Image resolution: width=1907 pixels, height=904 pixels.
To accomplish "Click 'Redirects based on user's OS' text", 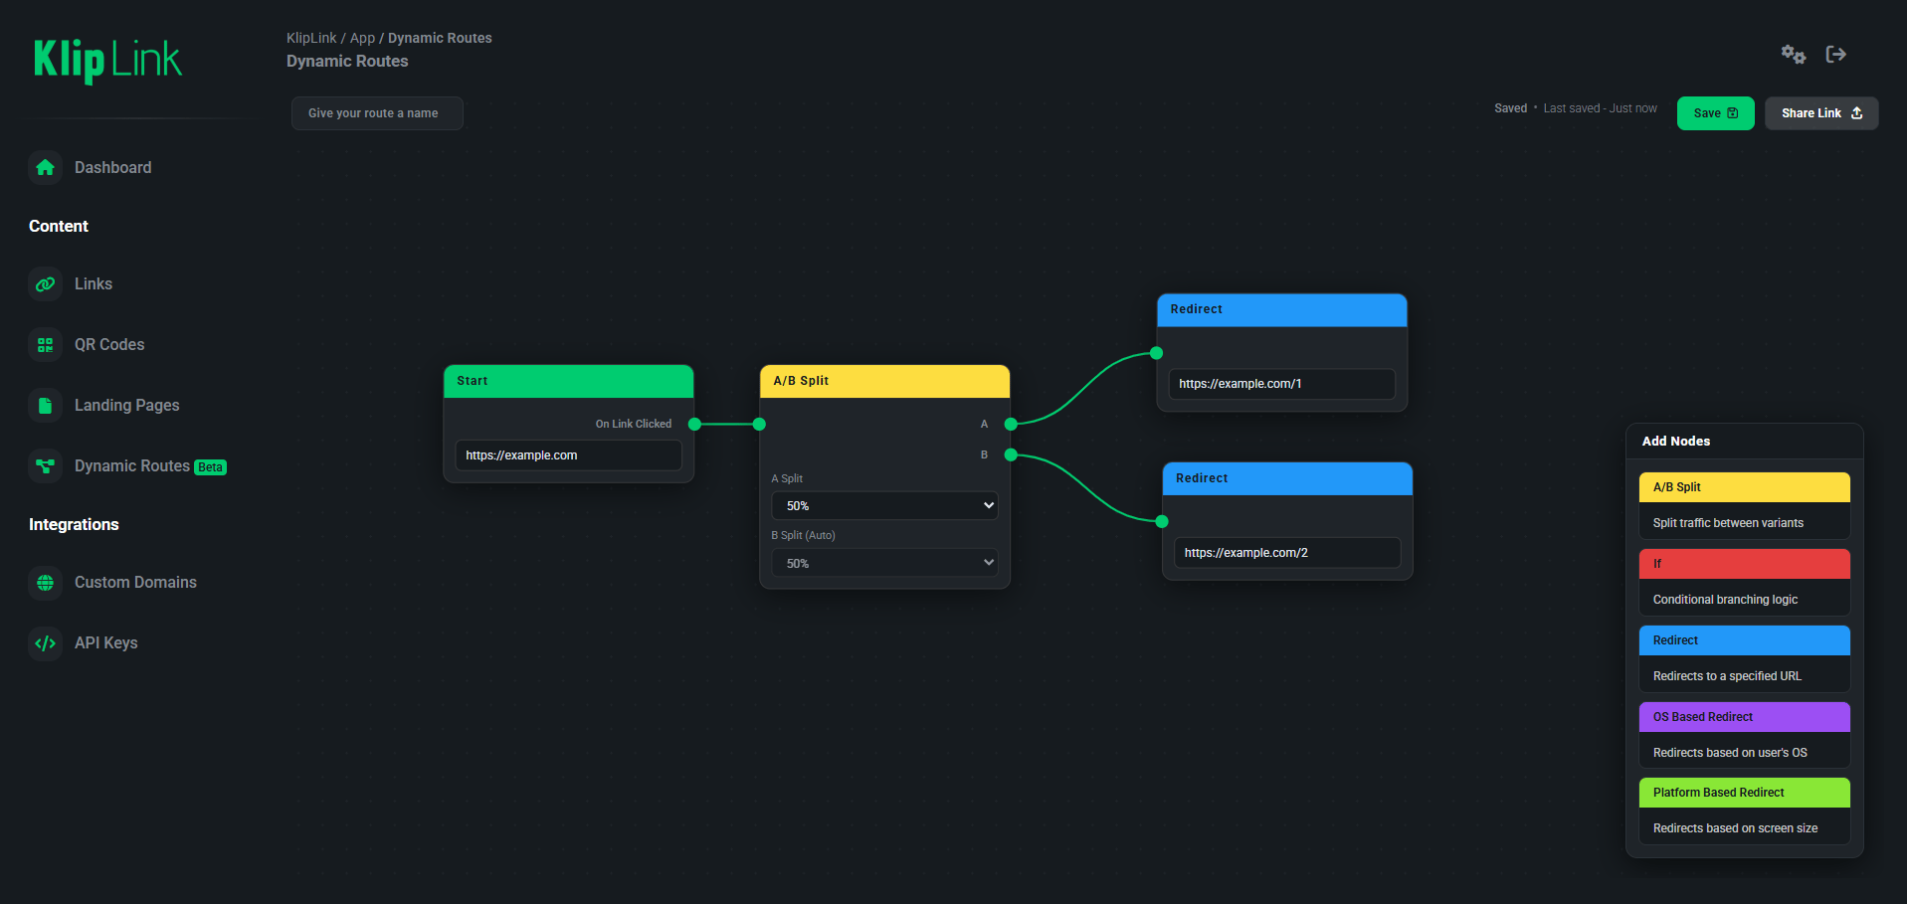I will (1730, 753).
